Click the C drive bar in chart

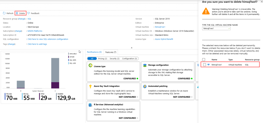pyautogui.click(x=55, y=73)
